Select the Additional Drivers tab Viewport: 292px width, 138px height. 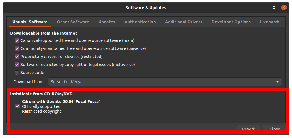coord(184,22)
